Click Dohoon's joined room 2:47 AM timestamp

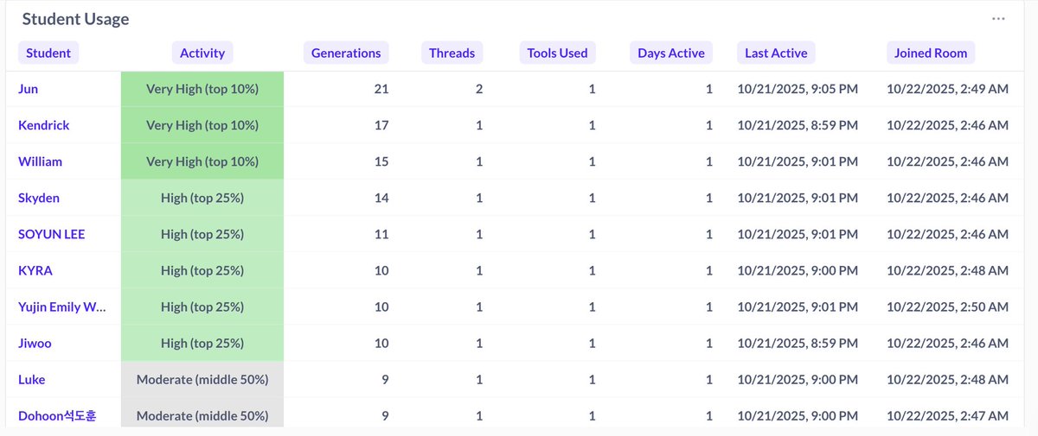[x=947, y=415]
